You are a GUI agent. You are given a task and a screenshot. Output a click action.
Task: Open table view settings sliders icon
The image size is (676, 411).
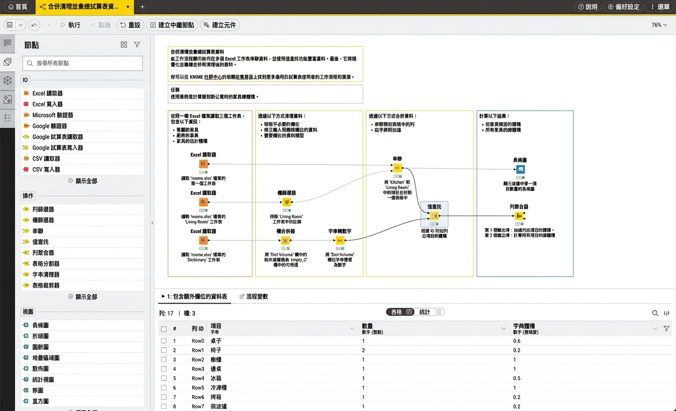click(x=667, y=313)
